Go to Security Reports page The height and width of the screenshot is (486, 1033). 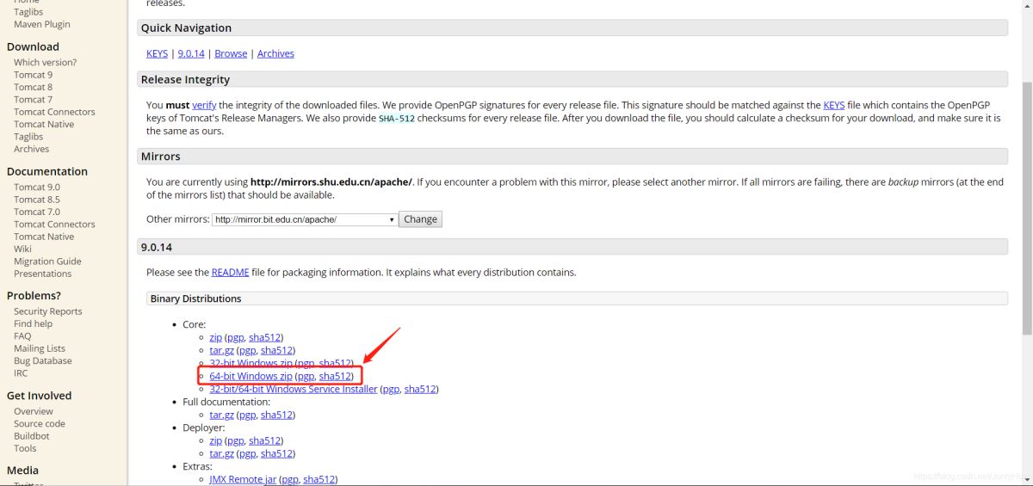pyautogui.click(x=47, y=311)
